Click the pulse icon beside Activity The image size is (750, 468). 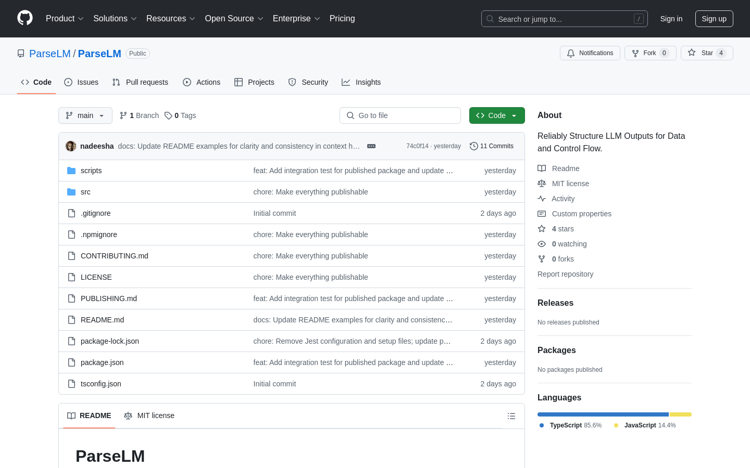click(542, 199)
